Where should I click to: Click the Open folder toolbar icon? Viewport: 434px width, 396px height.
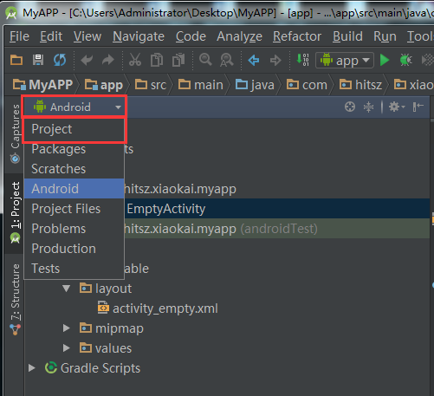tap(16, 60)
